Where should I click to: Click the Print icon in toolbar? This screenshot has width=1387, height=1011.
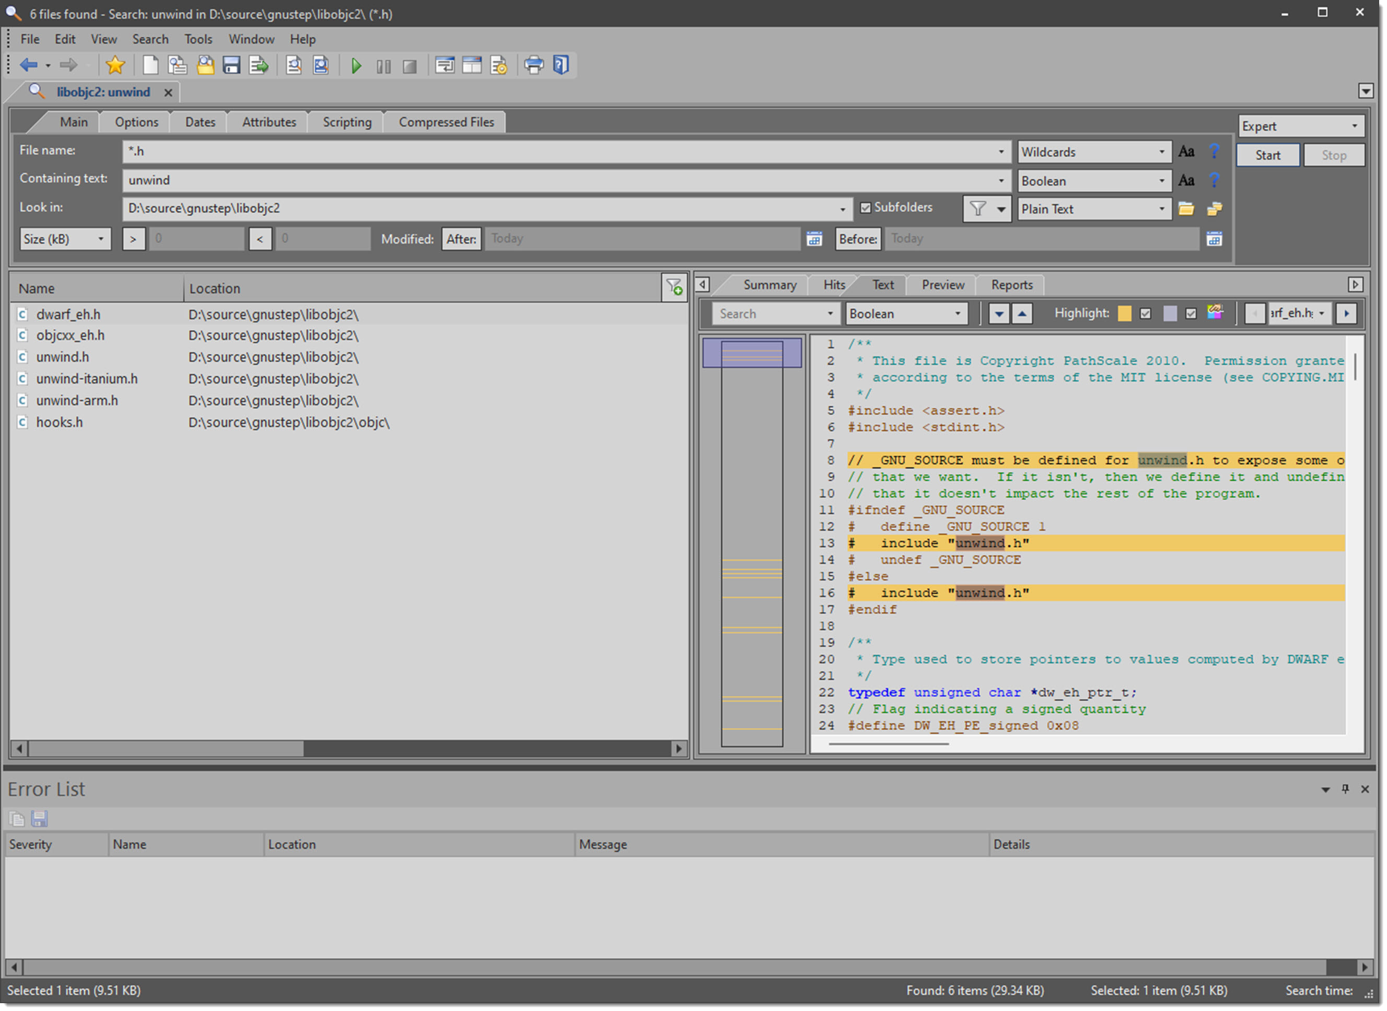pyautogui.click(x=533, y=65)
